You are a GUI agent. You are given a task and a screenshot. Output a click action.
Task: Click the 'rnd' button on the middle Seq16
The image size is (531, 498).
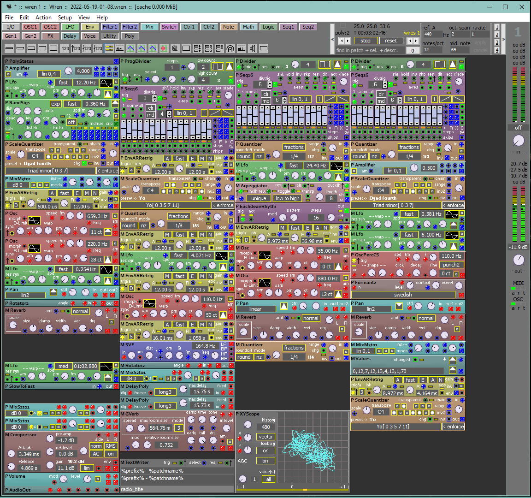266,101
